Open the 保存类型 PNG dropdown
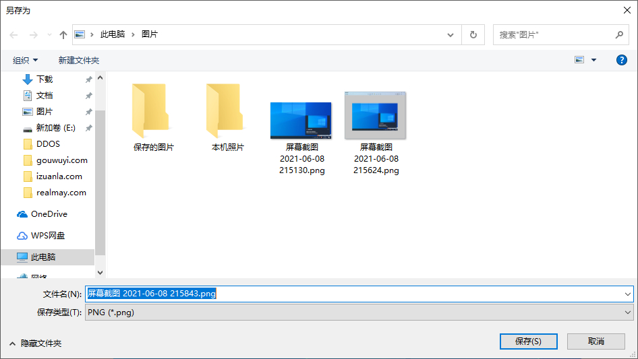Viewport: 638px width, 359px height. tap(359, 313)
